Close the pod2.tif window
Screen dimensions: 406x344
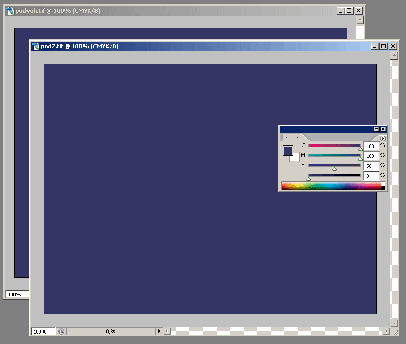pos(393,46)
